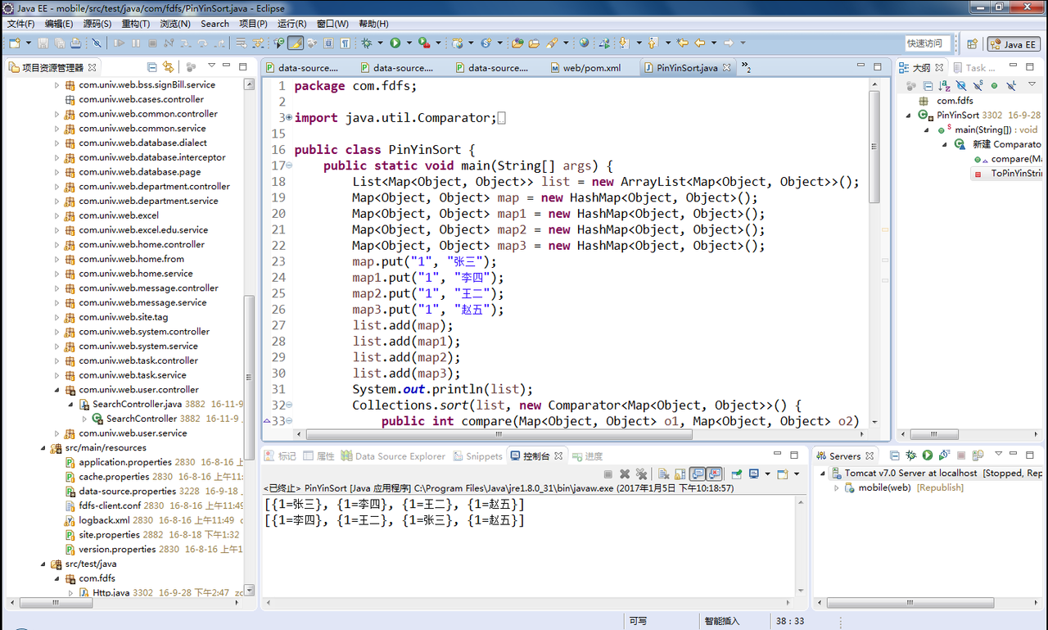Collapse Tomcat v7.0 Server node
This screenshot has width=1048, height=630.
pos(823,474)
